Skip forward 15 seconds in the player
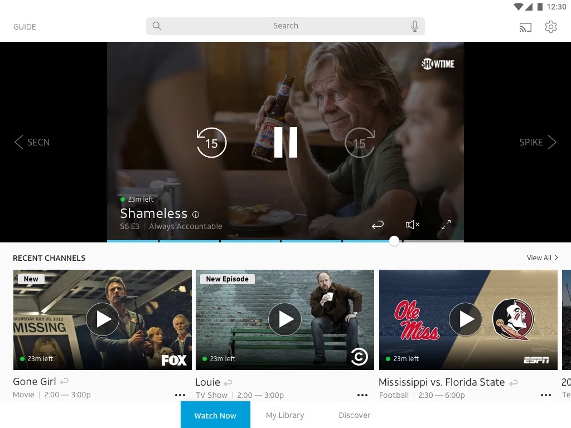Screen dimensions: 571x428 tap(360, 143)
